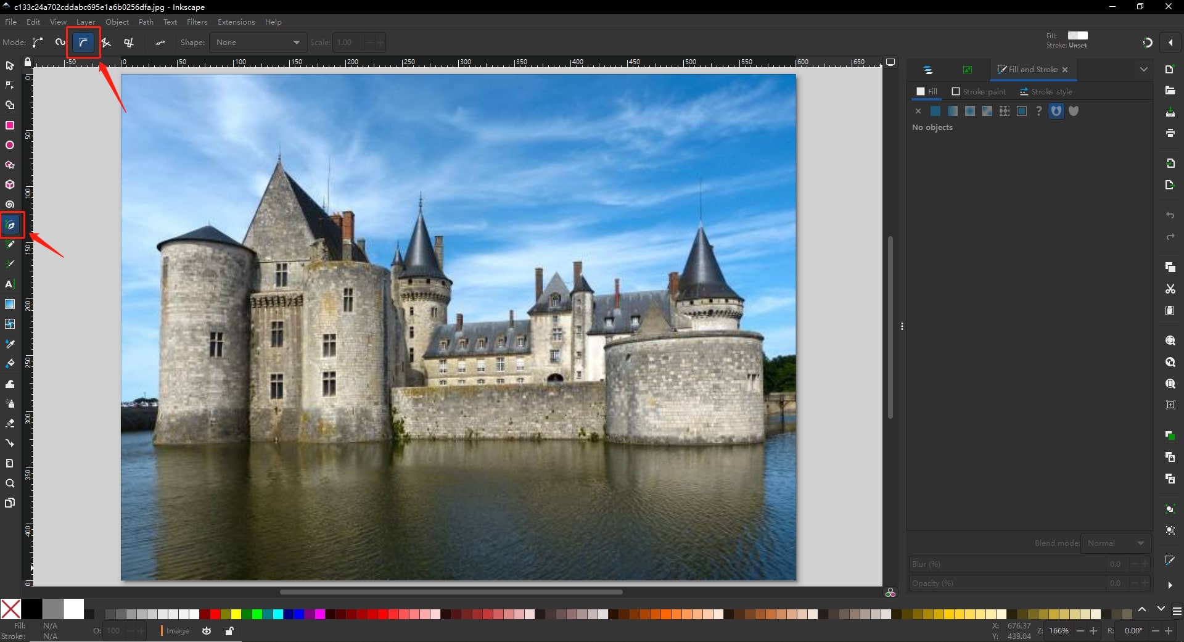Select the Star tool
The height and width of the screenshot is (642, 1184).
10,165
